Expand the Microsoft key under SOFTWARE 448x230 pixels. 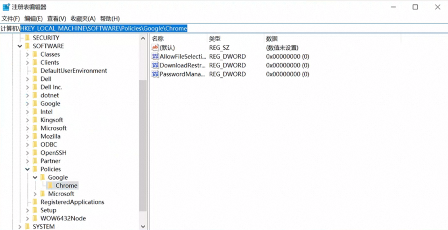pos(27,128)
